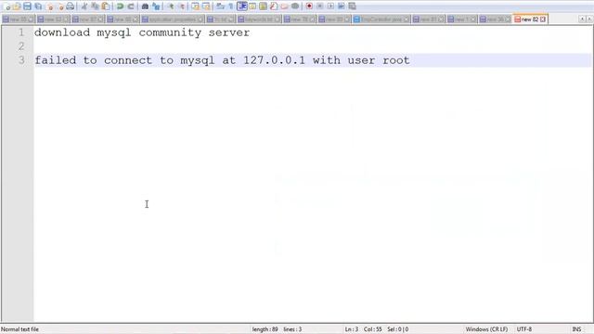The image size is (594, 334).
Task: Open the Define Your Language icon
Action: tap(252, 6)
